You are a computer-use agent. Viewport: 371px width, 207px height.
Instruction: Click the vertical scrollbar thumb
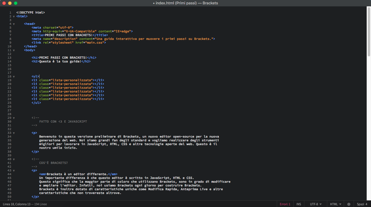pos(369,32)
